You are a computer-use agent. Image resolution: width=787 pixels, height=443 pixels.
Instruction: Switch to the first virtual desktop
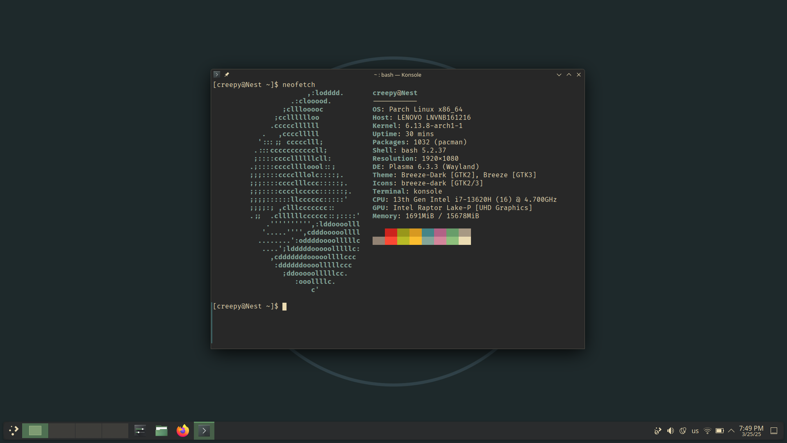point(35,431)
